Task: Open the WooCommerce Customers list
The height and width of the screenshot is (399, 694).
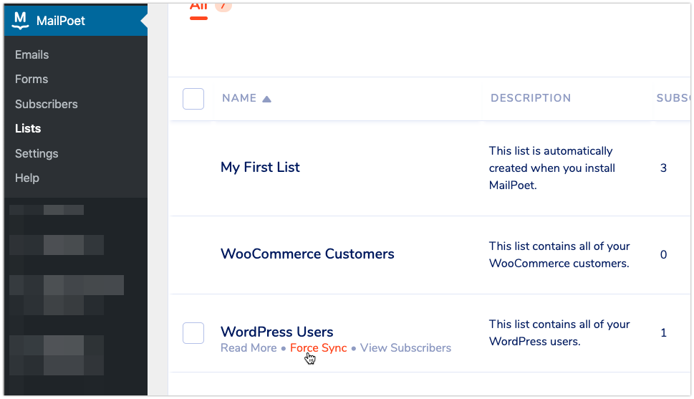Action: (x=307, y=254)
